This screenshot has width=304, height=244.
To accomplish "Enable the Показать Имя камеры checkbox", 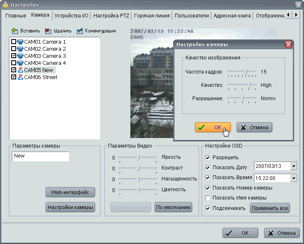I will [x=208, y=198].
